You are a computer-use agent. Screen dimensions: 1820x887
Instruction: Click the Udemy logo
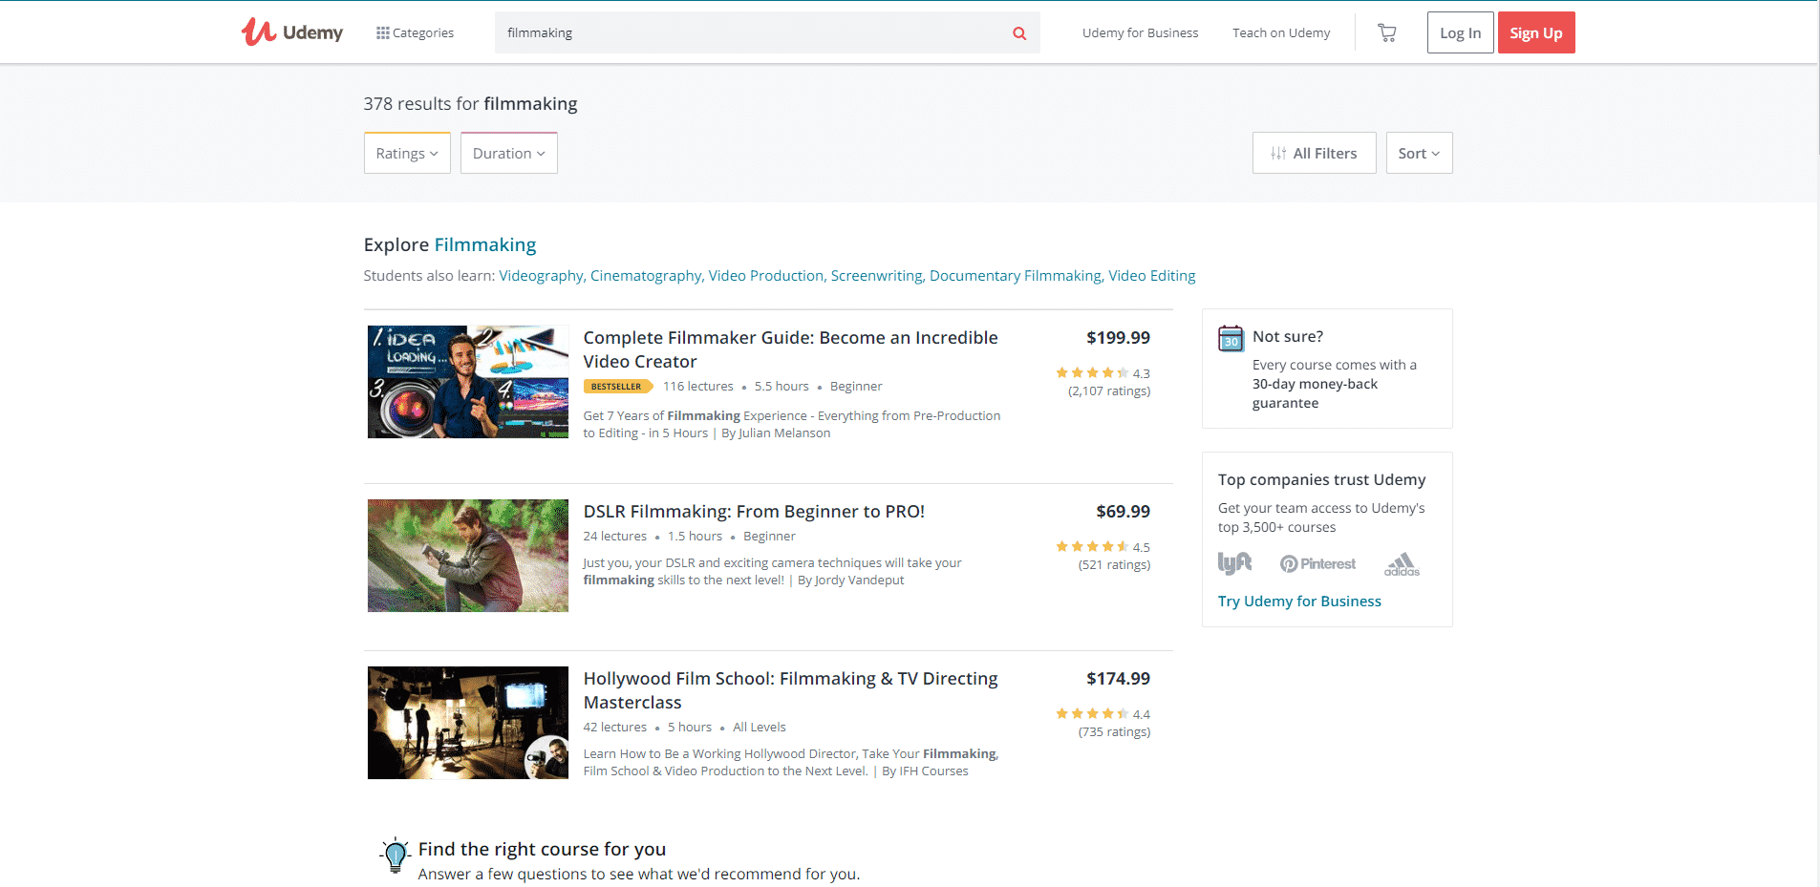[291, 32]
